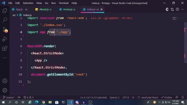Open the Windows Start menu
The image size is (187, 105).
(3, 102)
